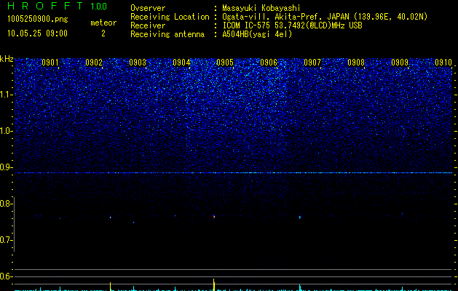Click the 0907 time marker

(312, 62)
